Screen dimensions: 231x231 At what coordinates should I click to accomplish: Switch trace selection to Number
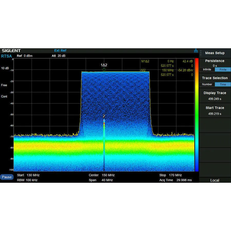pyautogui.click(x=207, y=84)
